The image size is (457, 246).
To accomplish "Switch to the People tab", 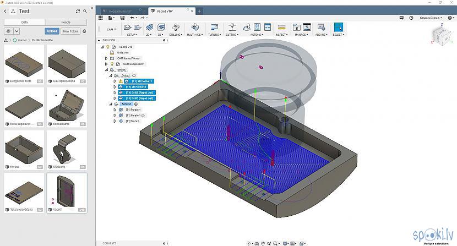I will (x=66, y=22).
